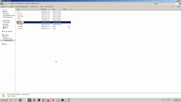Sort by the Taille column header

tap(67, 9)
